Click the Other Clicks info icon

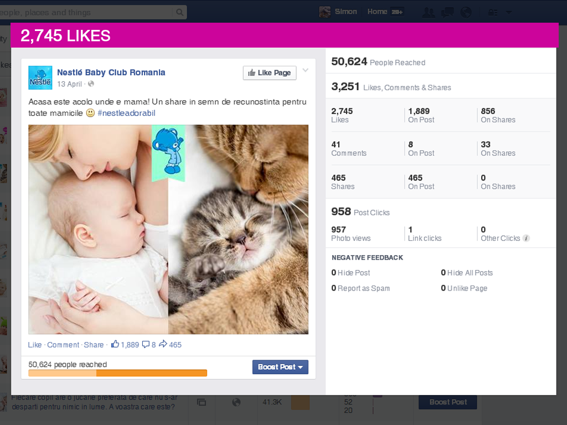point(527,238)
